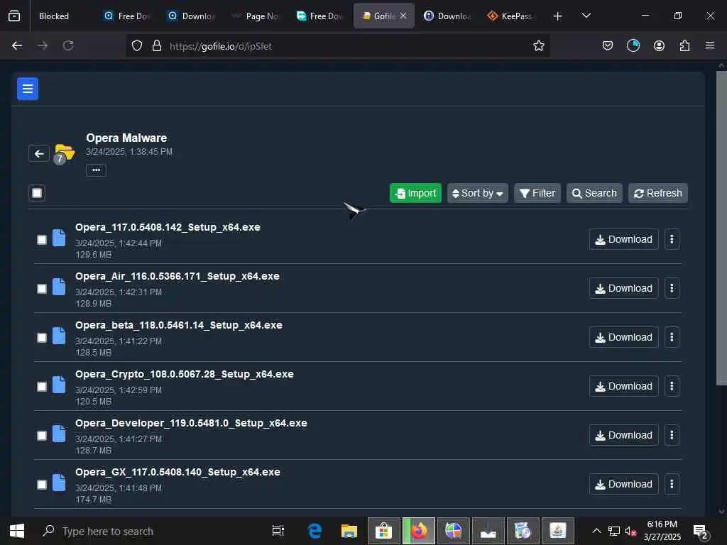Switch to the Blocked tab

[54, 16]
